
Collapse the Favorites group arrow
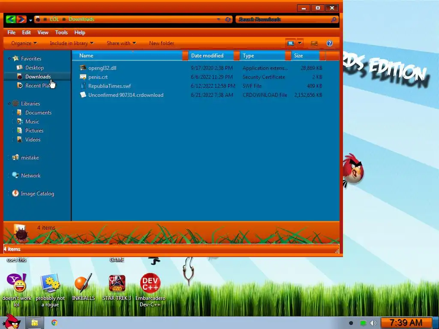pyautogui.click(x=9, y=58)
